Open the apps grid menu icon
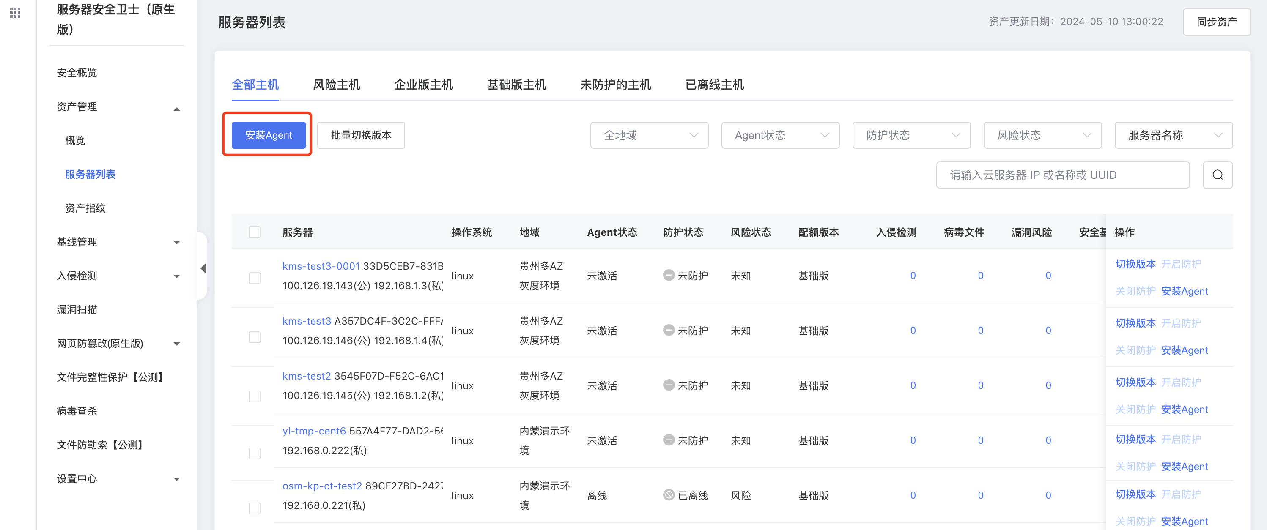 coord(15,13)
